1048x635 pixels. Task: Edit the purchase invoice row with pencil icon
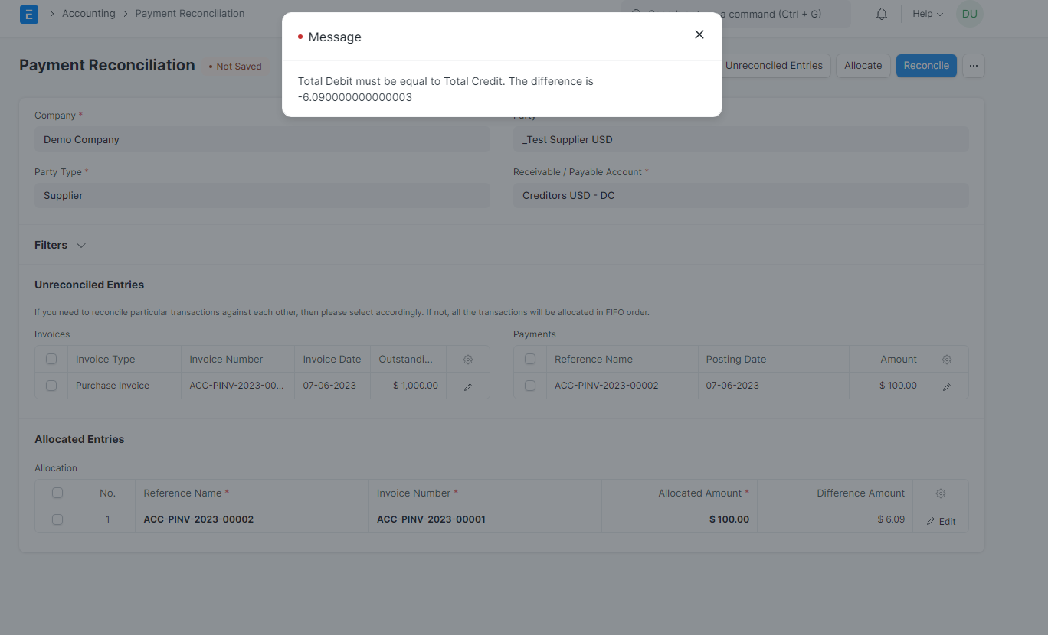(467, 385)
